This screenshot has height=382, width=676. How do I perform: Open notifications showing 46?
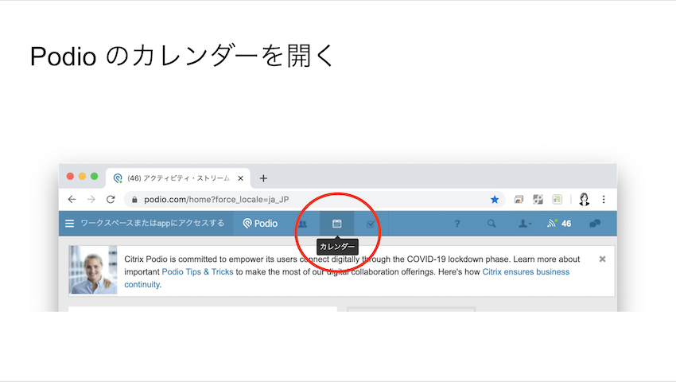pyautogui.click(x=559, y=224)
